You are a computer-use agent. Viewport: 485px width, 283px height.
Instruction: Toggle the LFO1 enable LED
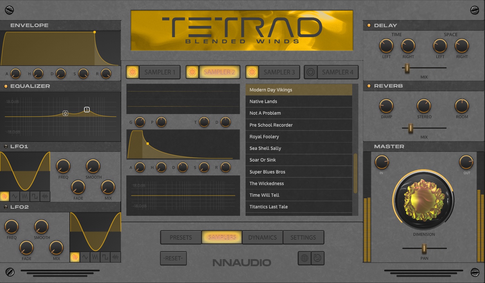(x=6, y=146)
